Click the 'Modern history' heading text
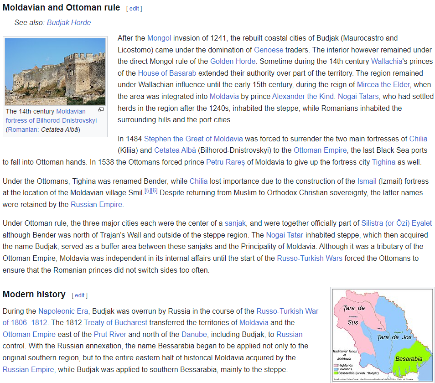The height and width of the screenshot is (383, 435). click(x=34, y=294)
